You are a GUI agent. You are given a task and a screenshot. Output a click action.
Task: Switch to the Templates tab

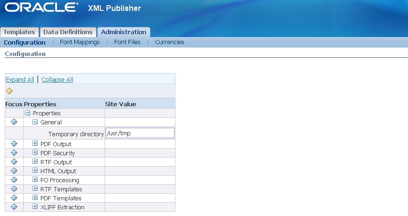pos(19,32)
